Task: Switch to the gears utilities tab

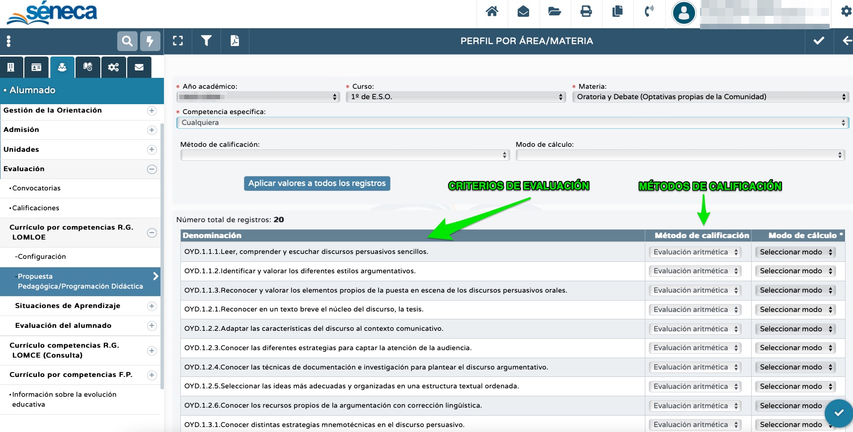Action: click(x=113, y=67)
